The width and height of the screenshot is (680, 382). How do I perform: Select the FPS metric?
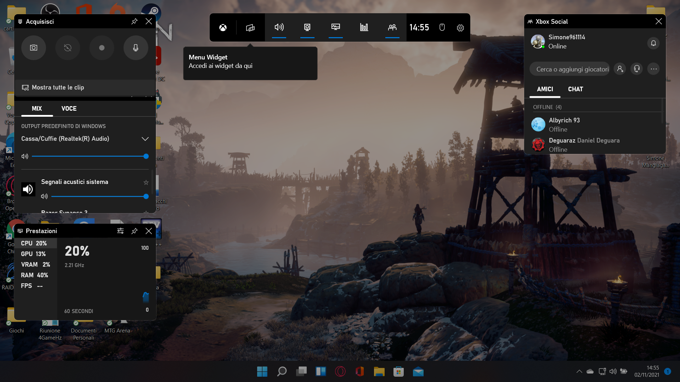[x=35, y=286]
